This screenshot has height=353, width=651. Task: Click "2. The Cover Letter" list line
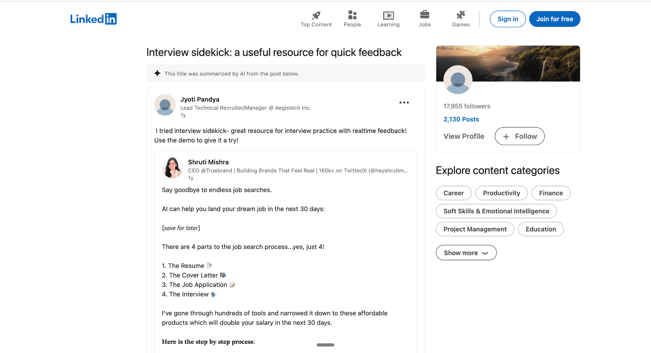point(194,275)
